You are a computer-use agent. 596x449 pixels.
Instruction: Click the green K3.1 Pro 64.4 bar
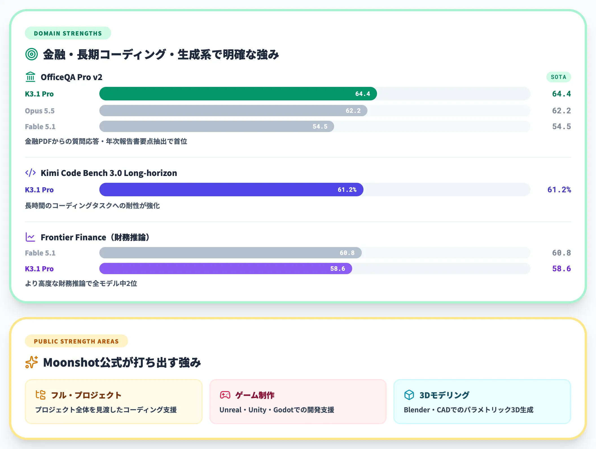pyautogui.click(x=238, y=94)
